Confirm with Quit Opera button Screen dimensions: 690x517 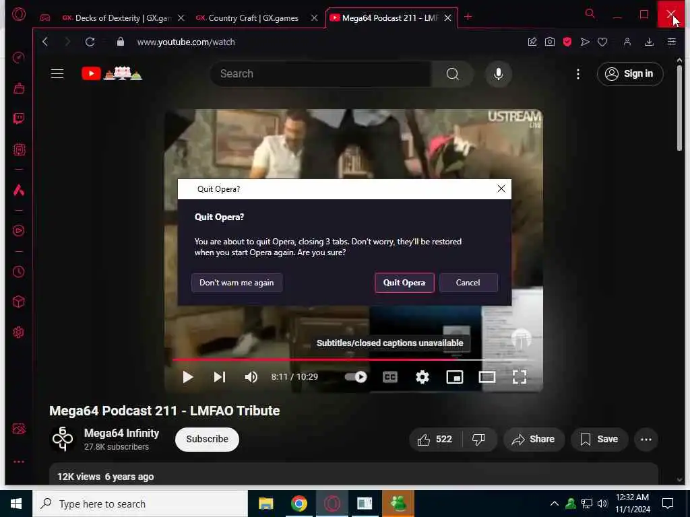pos(404,283)
